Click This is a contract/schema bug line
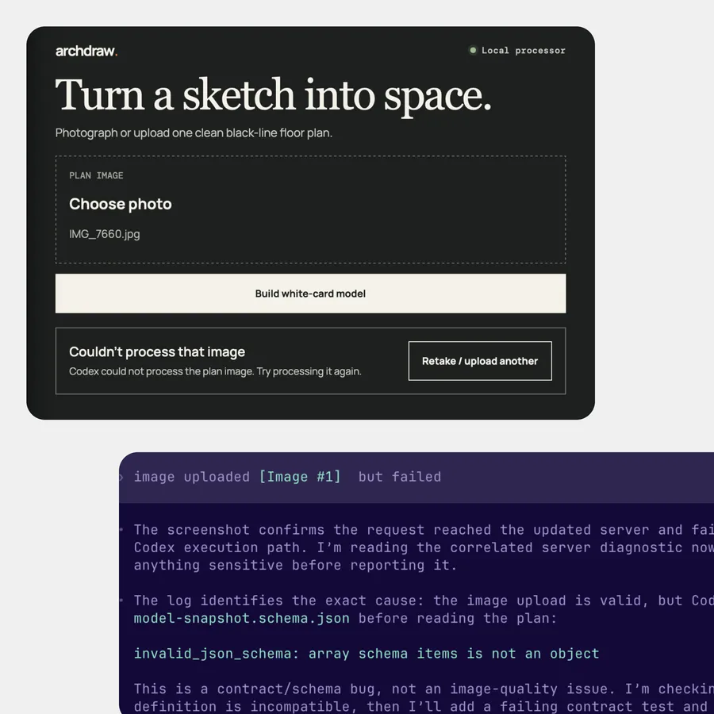 [x=424, y=689]
